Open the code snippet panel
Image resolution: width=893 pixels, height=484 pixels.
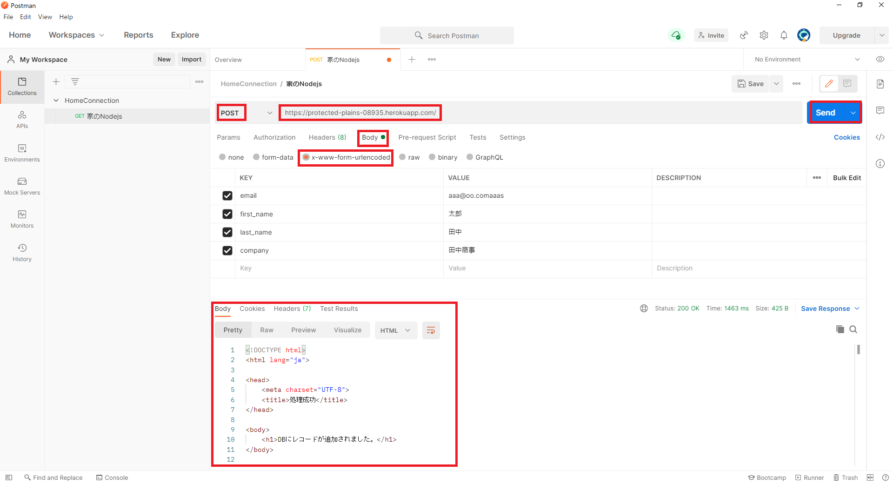tap(880, 137)
